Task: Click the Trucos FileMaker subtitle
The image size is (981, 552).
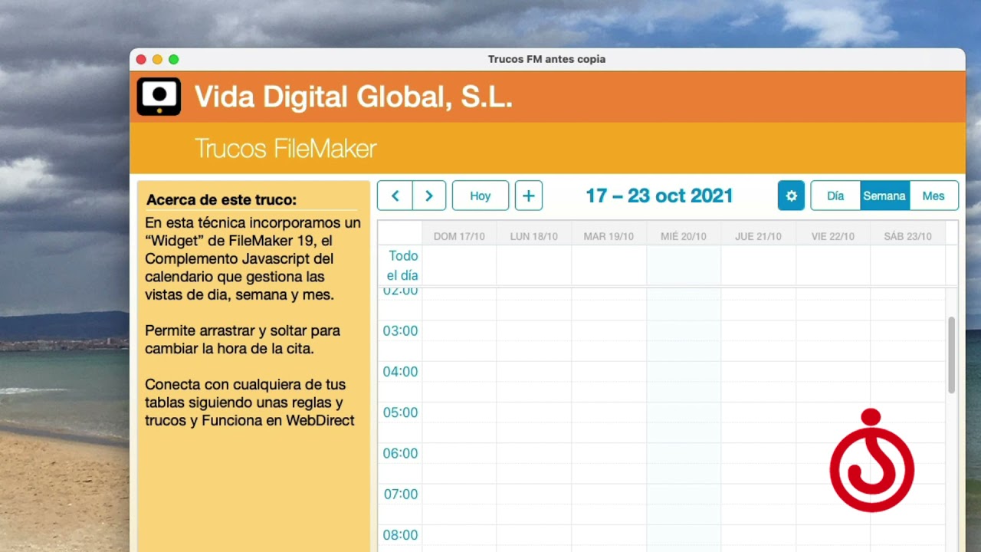Action: pos(285,148)
